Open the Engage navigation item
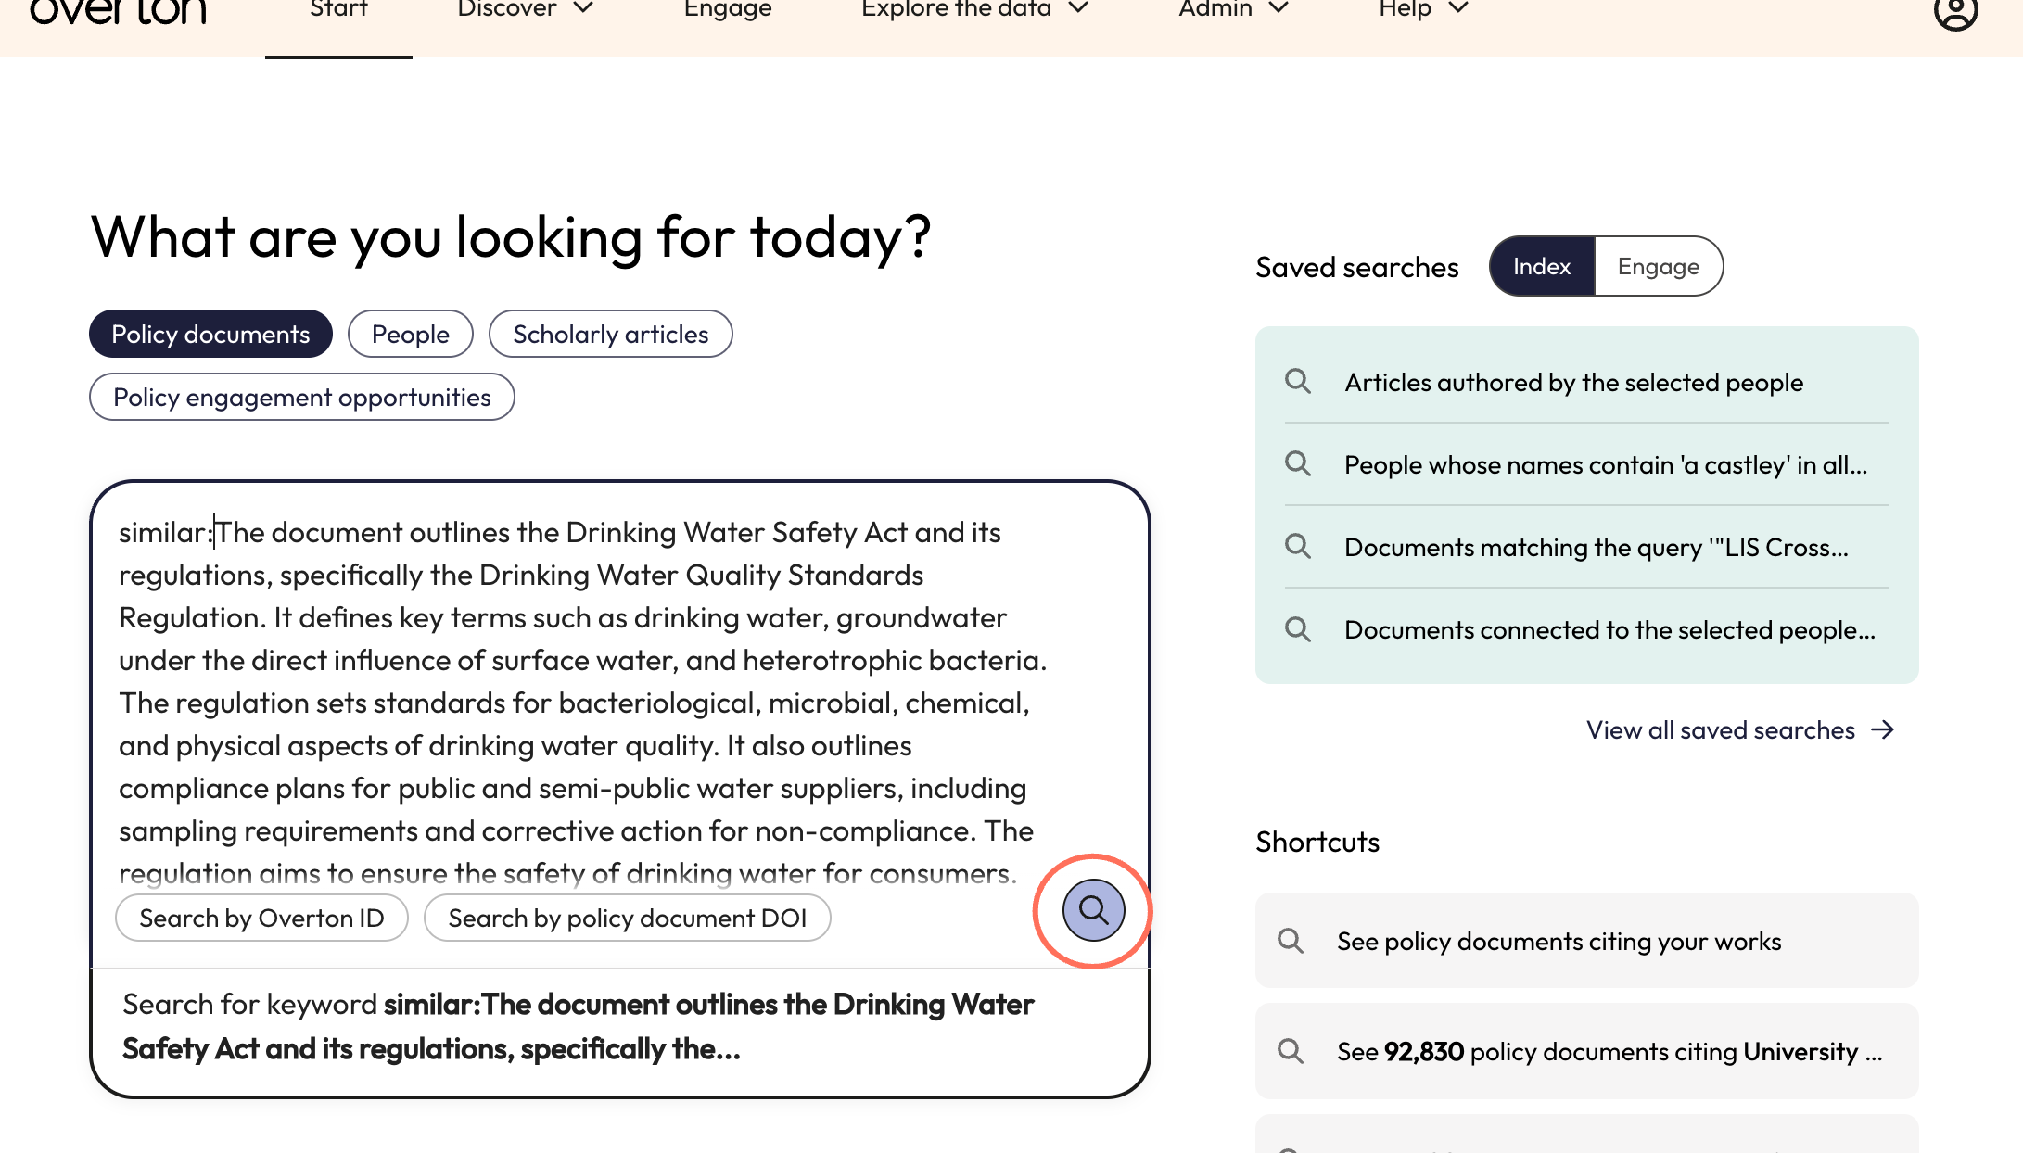This screenshot has height=1153, width=2023. (x=728, y=9)
